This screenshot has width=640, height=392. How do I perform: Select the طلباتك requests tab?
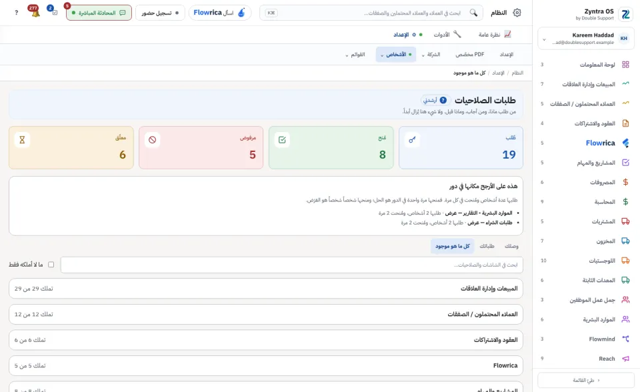(487, 246)
